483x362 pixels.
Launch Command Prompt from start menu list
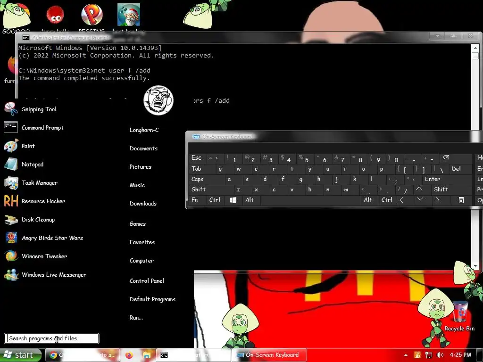pos(33,127)
